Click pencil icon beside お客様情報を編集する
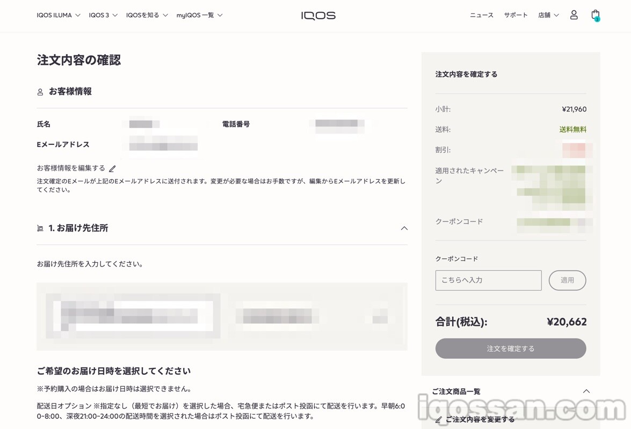 (112, 169)
